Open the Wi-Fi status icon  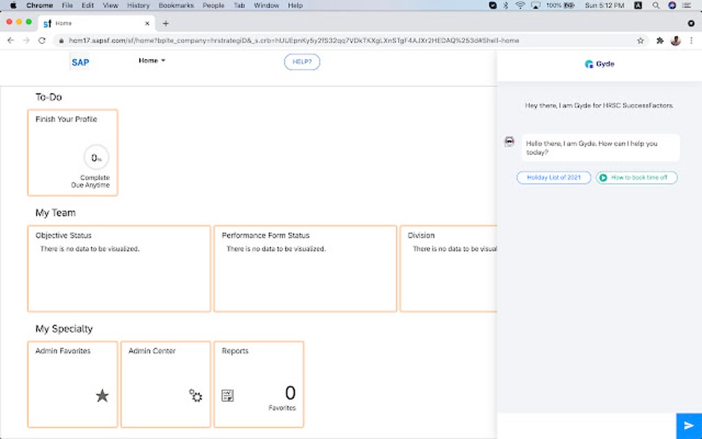[x=520, y=5]
